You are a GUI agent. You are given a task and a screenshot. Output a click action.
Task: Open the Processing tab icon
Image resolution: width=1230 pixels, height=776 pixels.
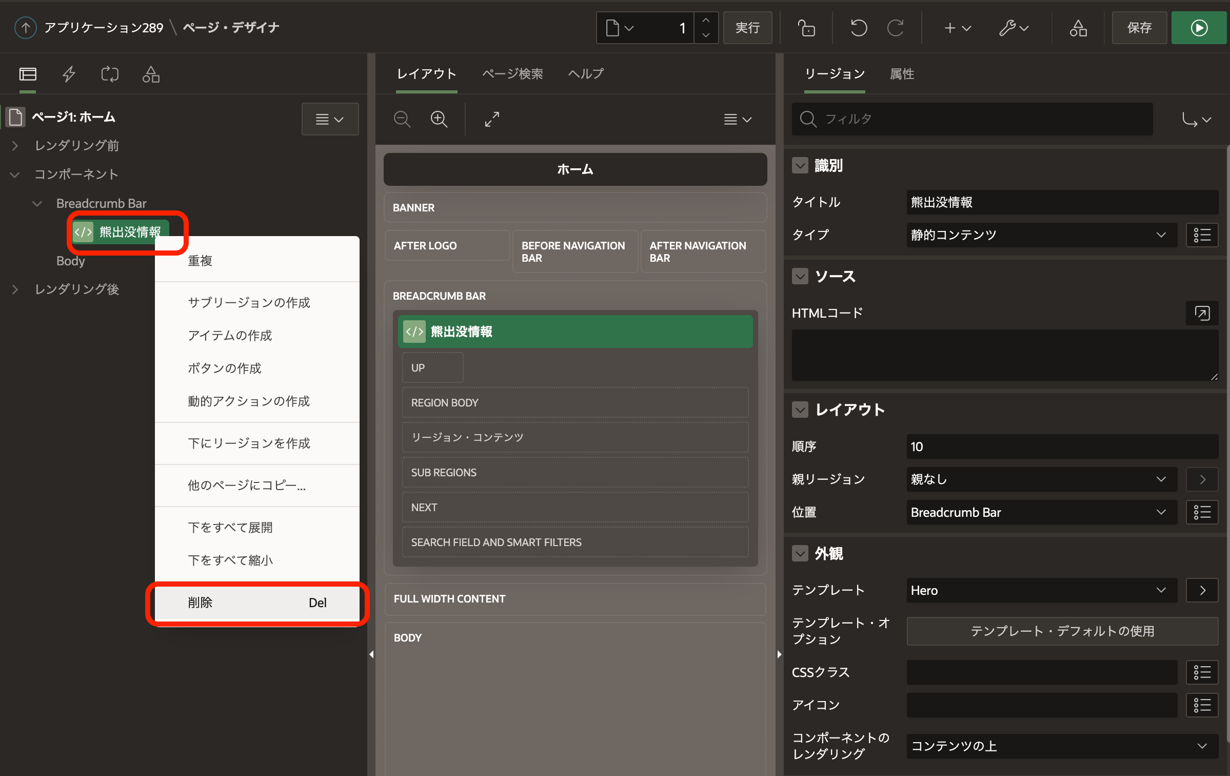tap(110, 74)
